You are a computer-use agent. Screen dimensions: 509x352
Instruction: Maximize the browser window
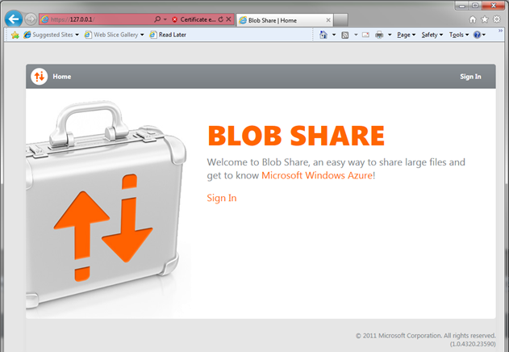coord(475,6)
